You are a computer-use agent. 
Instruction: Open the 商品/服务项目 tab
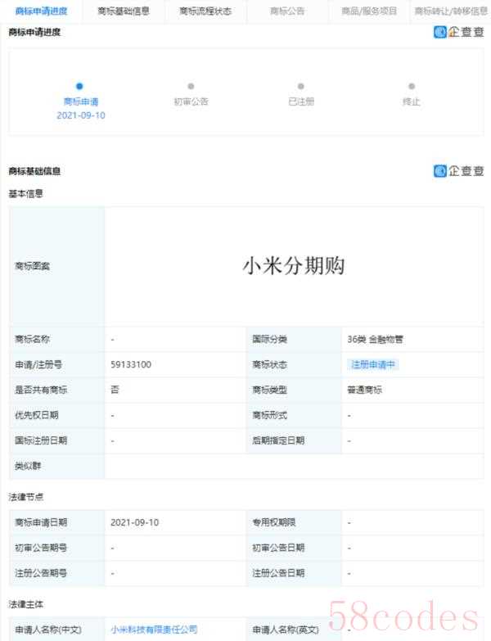click(369, 11)
